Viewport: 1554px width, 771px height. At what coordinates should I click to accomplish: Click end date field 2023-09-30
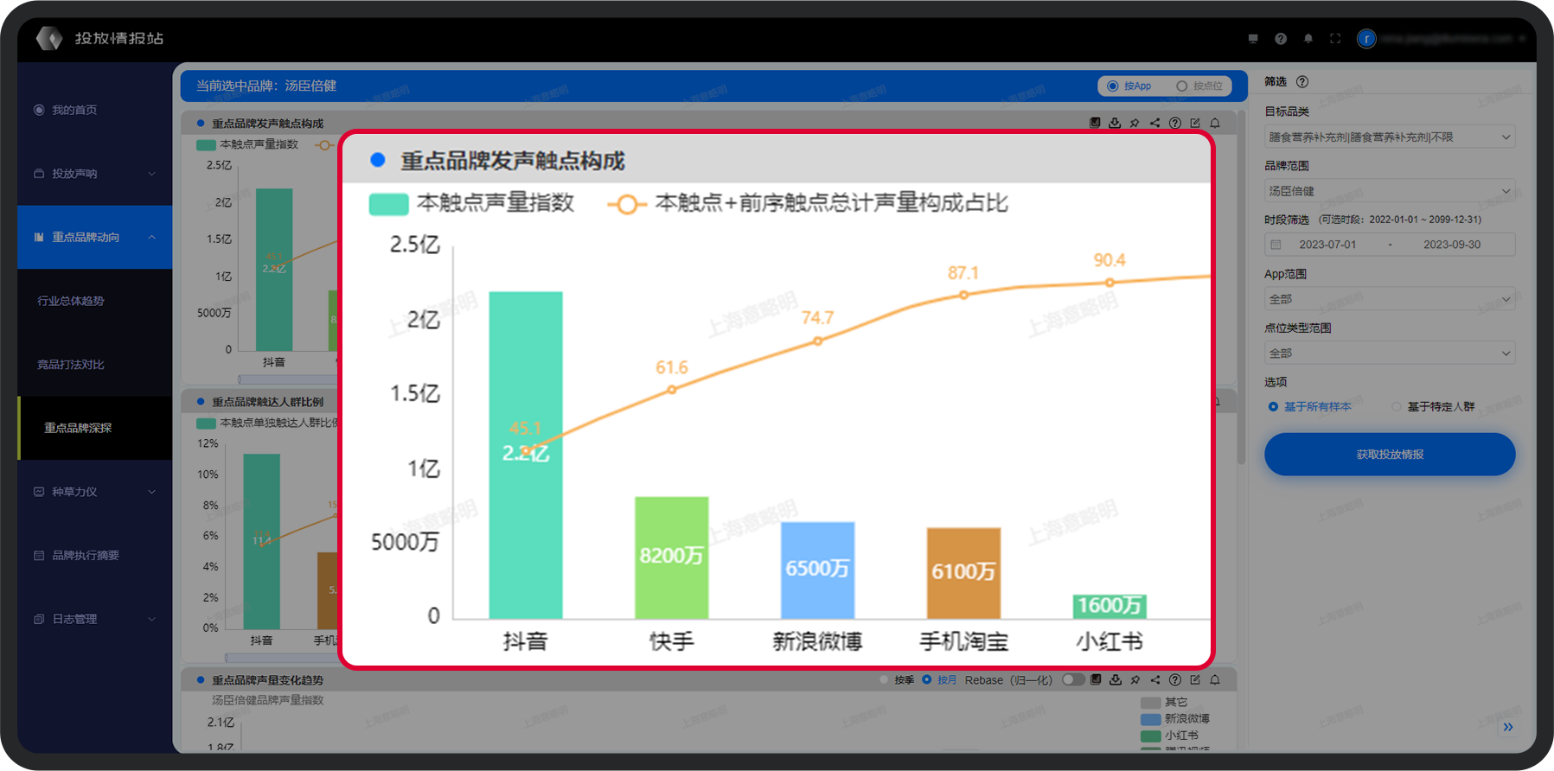pyautogui.click(x=1452, y=245)
